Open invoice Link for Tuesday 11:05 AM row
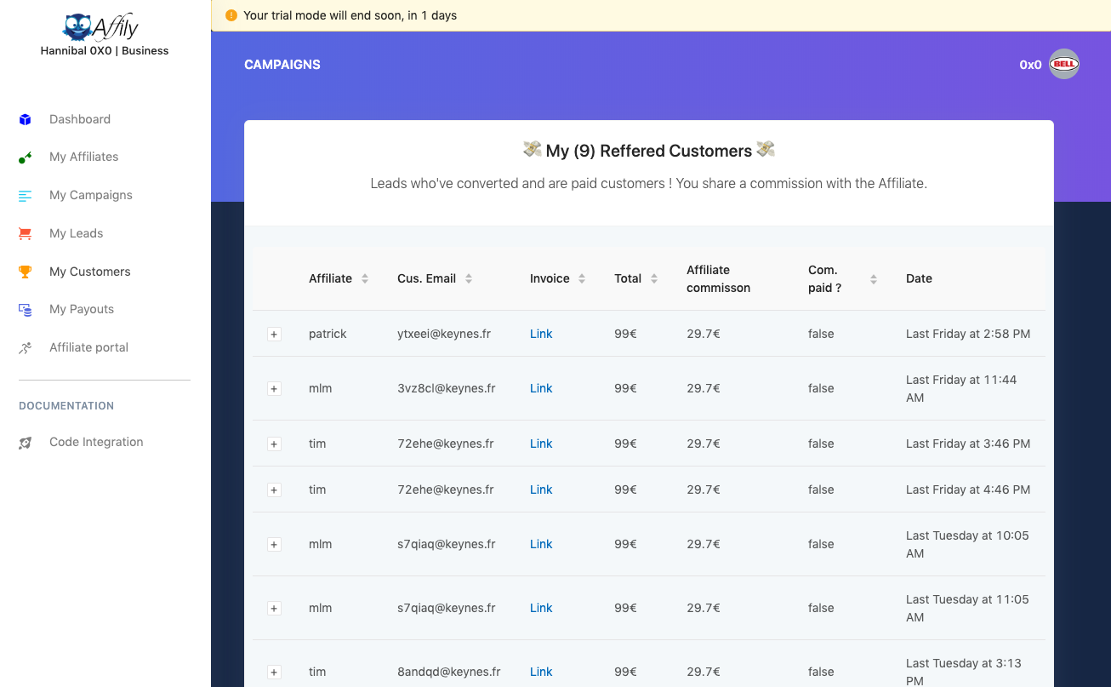 click(541, 608)
